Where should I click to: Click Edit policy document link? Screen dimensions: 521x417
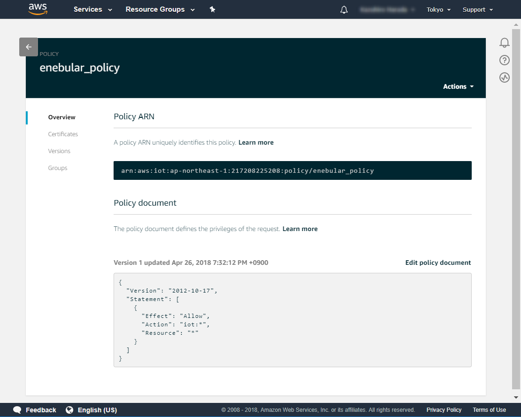coord(438,263)
